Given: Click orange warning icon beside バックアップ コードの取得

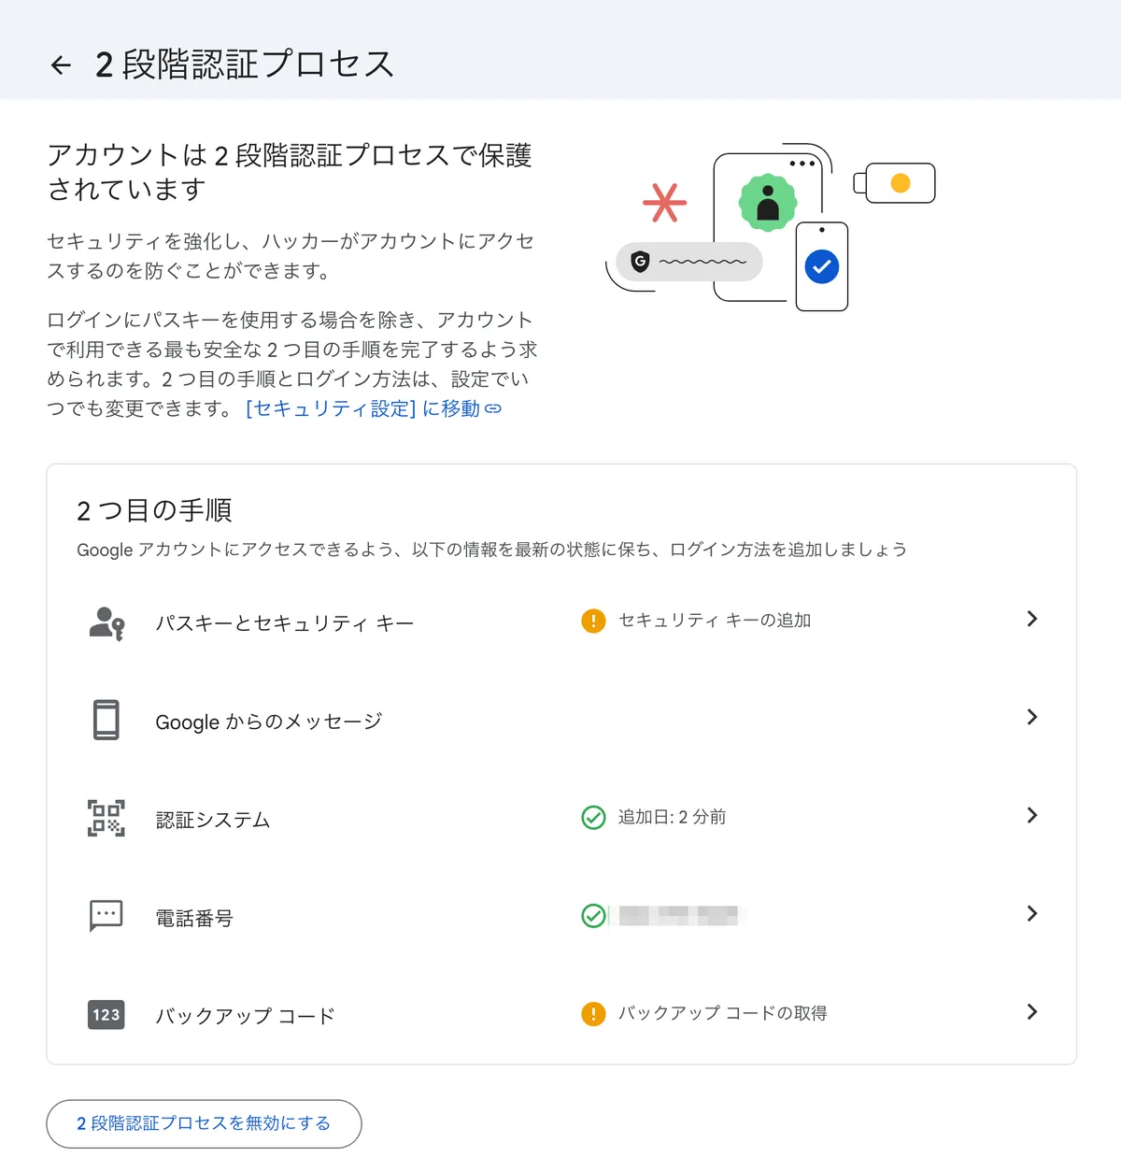Looking at the screenshot, I should click(593, 1013).
